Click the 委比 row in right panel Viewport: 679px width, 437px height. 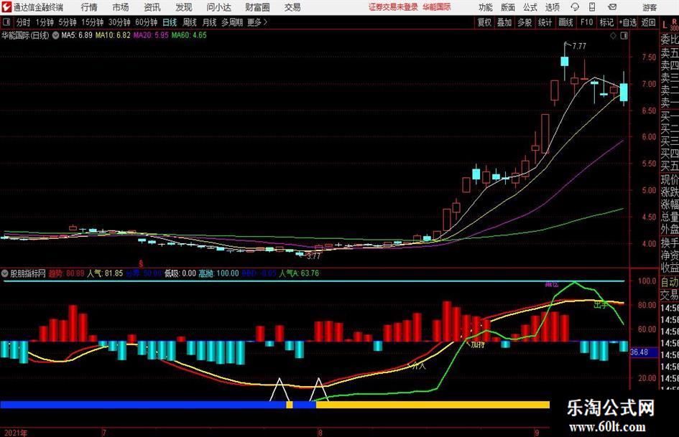click(670, 39)
